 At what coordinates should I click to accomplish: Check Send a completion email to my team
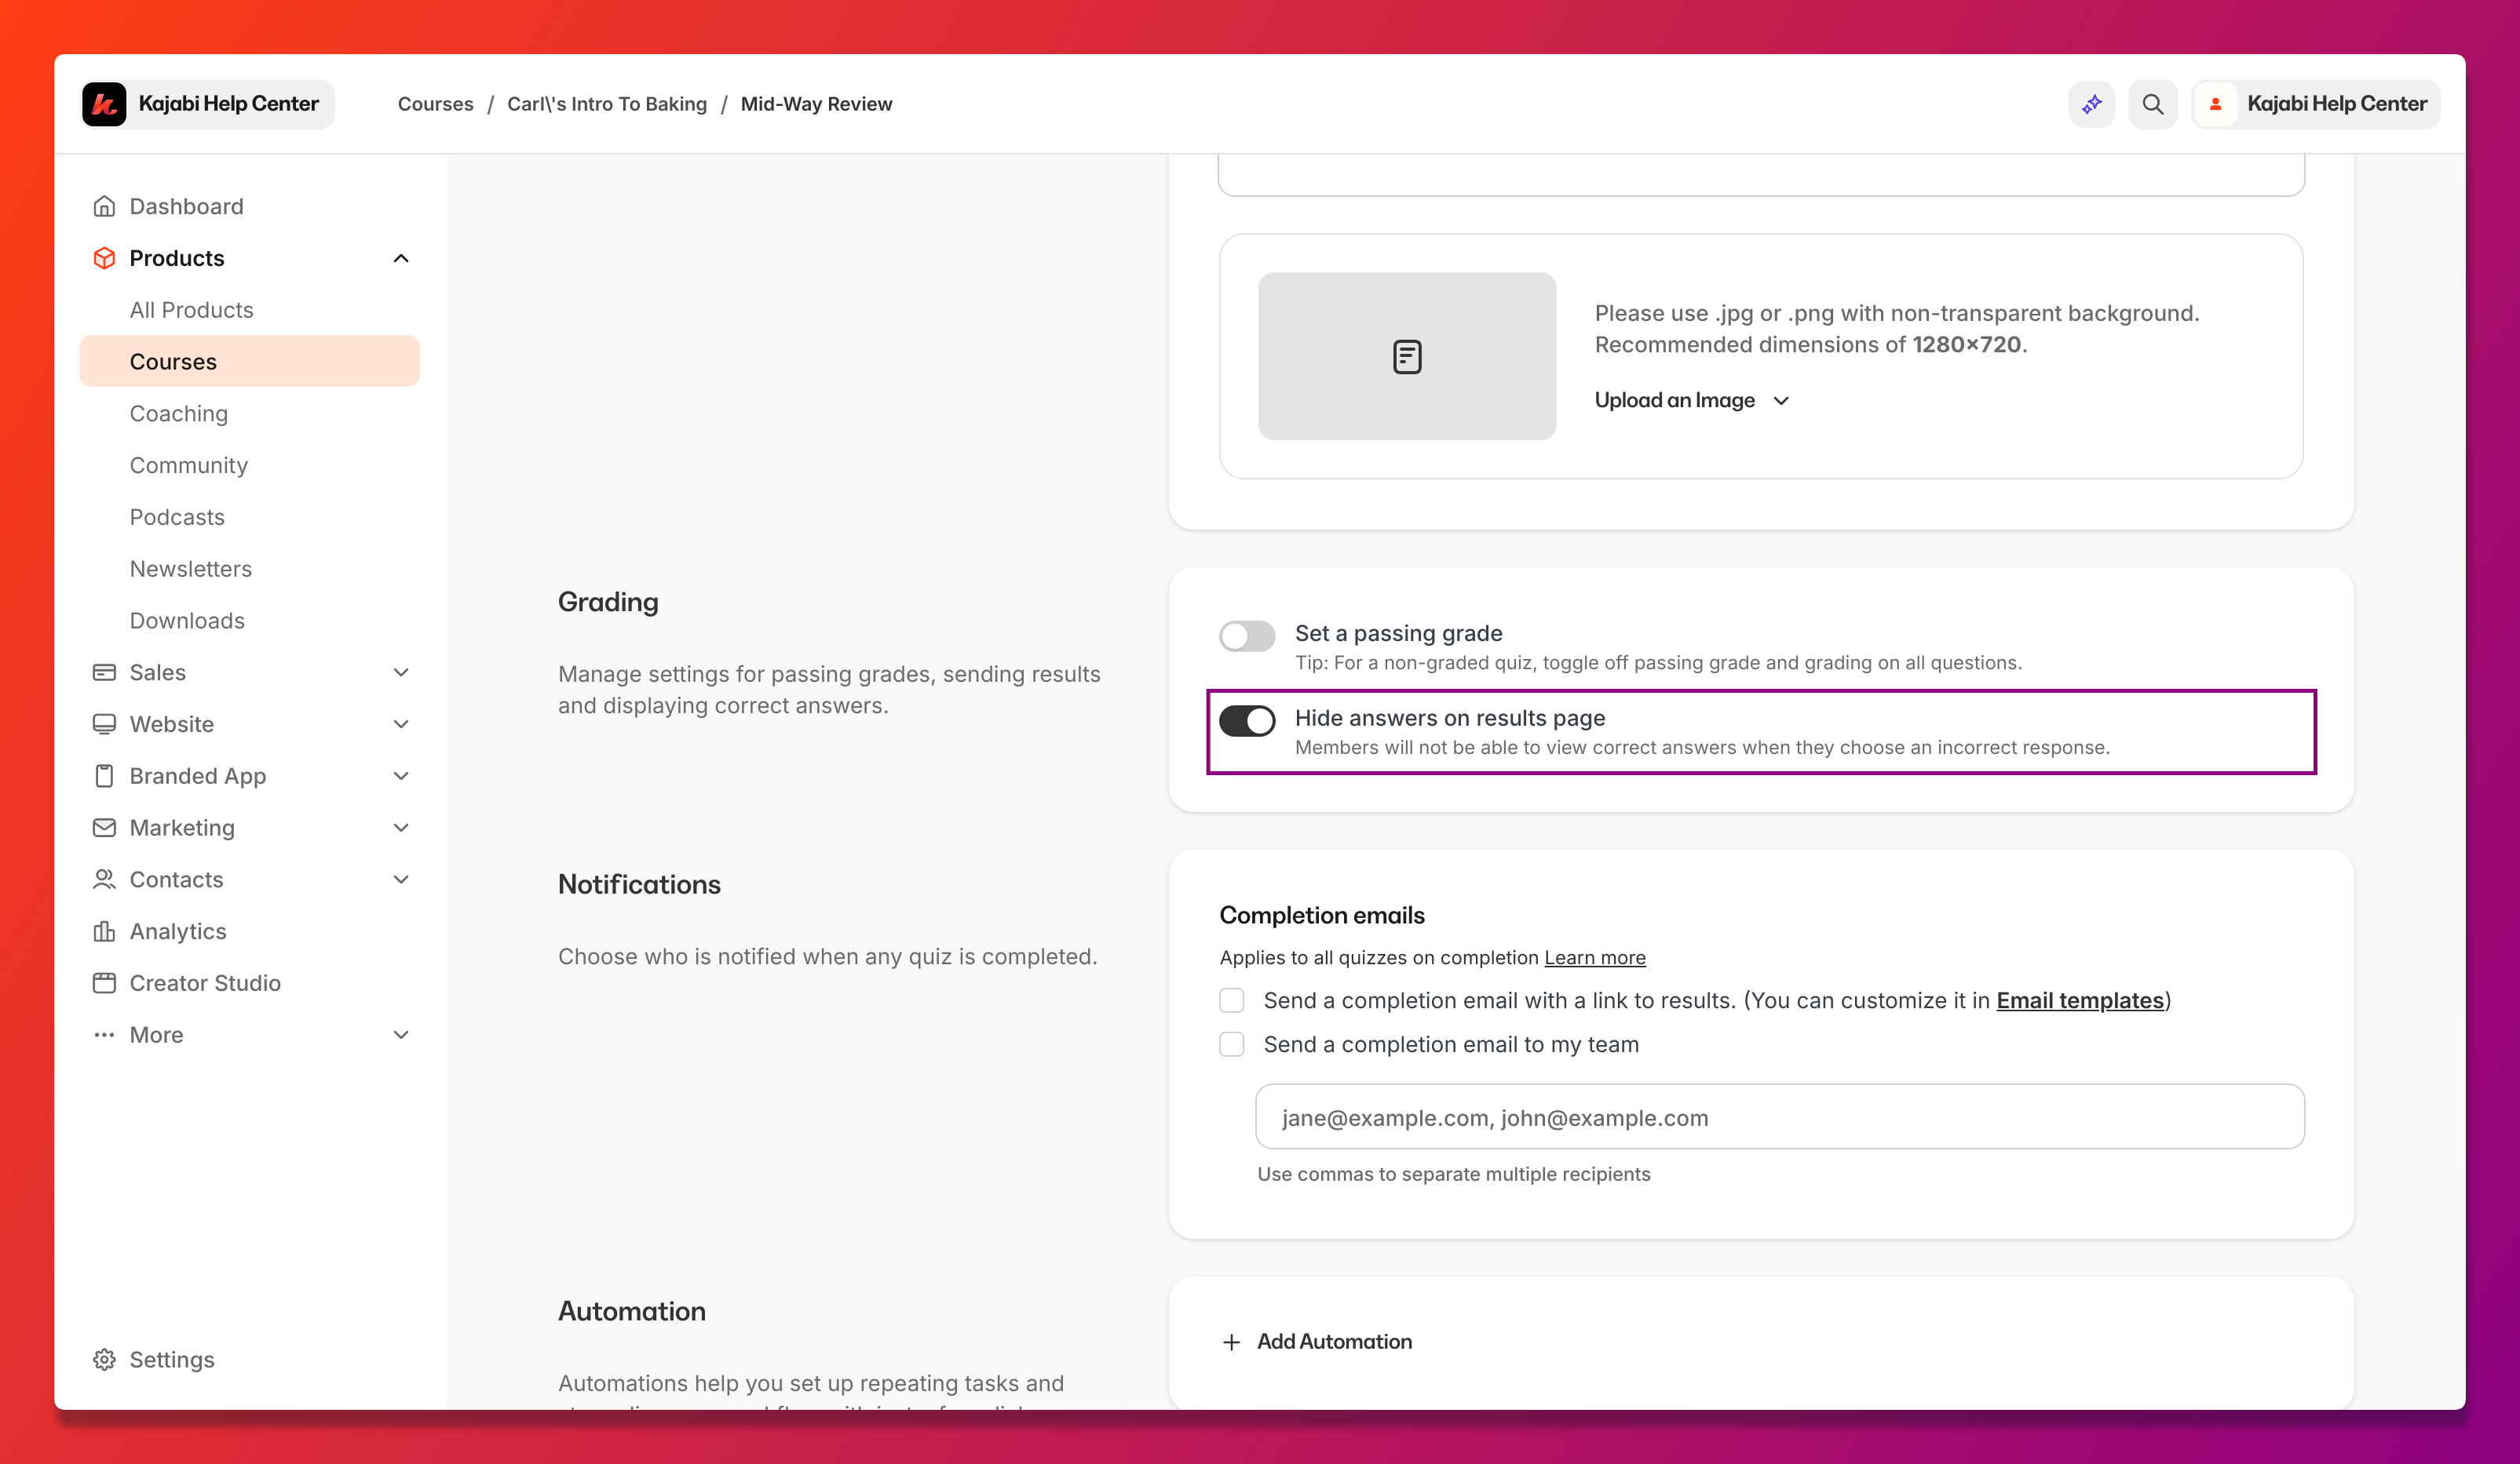coord(1232,1044)
